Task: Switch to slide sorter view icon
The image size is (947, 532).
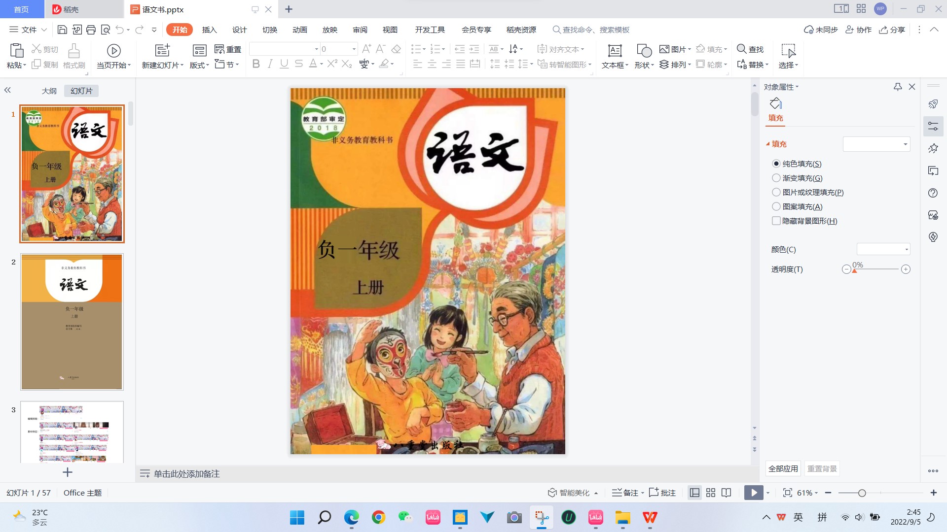Action: coord(711,493)
